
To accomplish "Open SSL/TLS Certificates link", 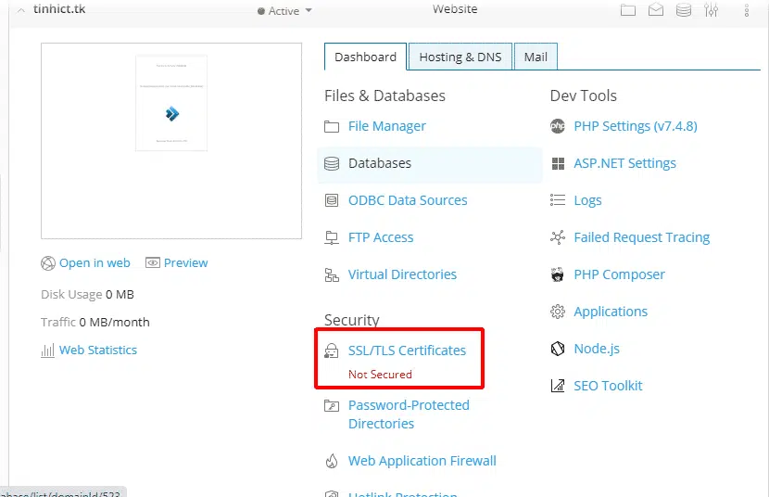I will point(407,350).
